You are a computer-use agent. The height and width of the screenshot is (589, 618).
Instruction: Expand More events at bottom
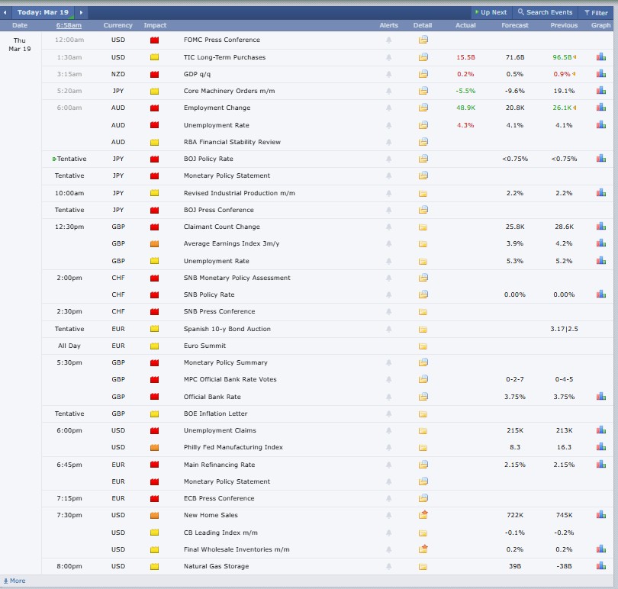[x=14, y=581]
